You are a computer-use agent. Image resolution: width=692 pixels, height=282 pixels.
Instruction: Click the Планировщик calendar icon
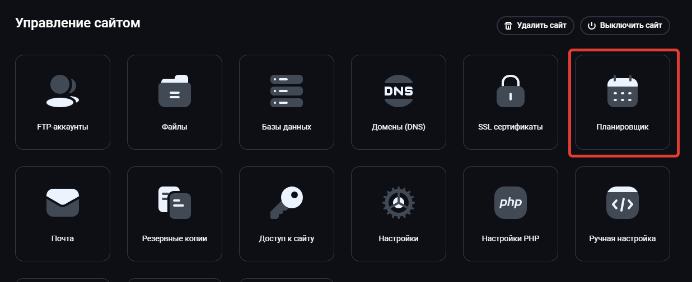click(623, 90)
